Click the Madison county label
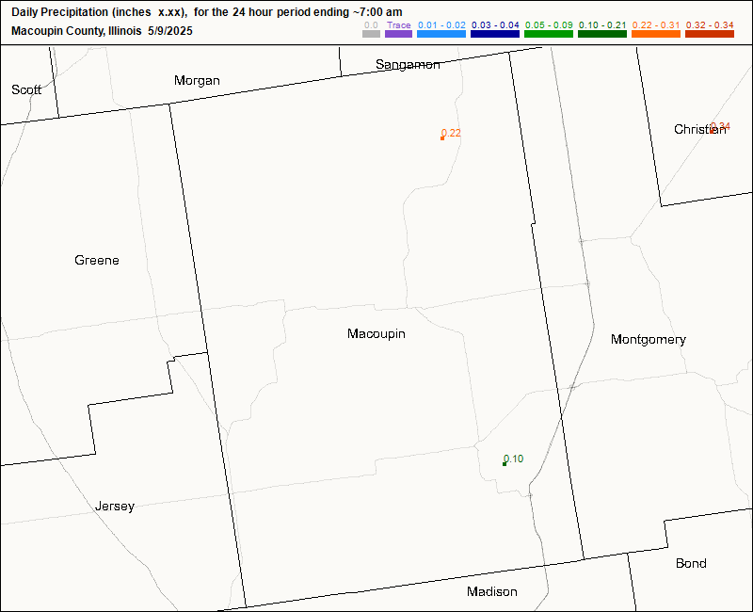 point(491,591)
